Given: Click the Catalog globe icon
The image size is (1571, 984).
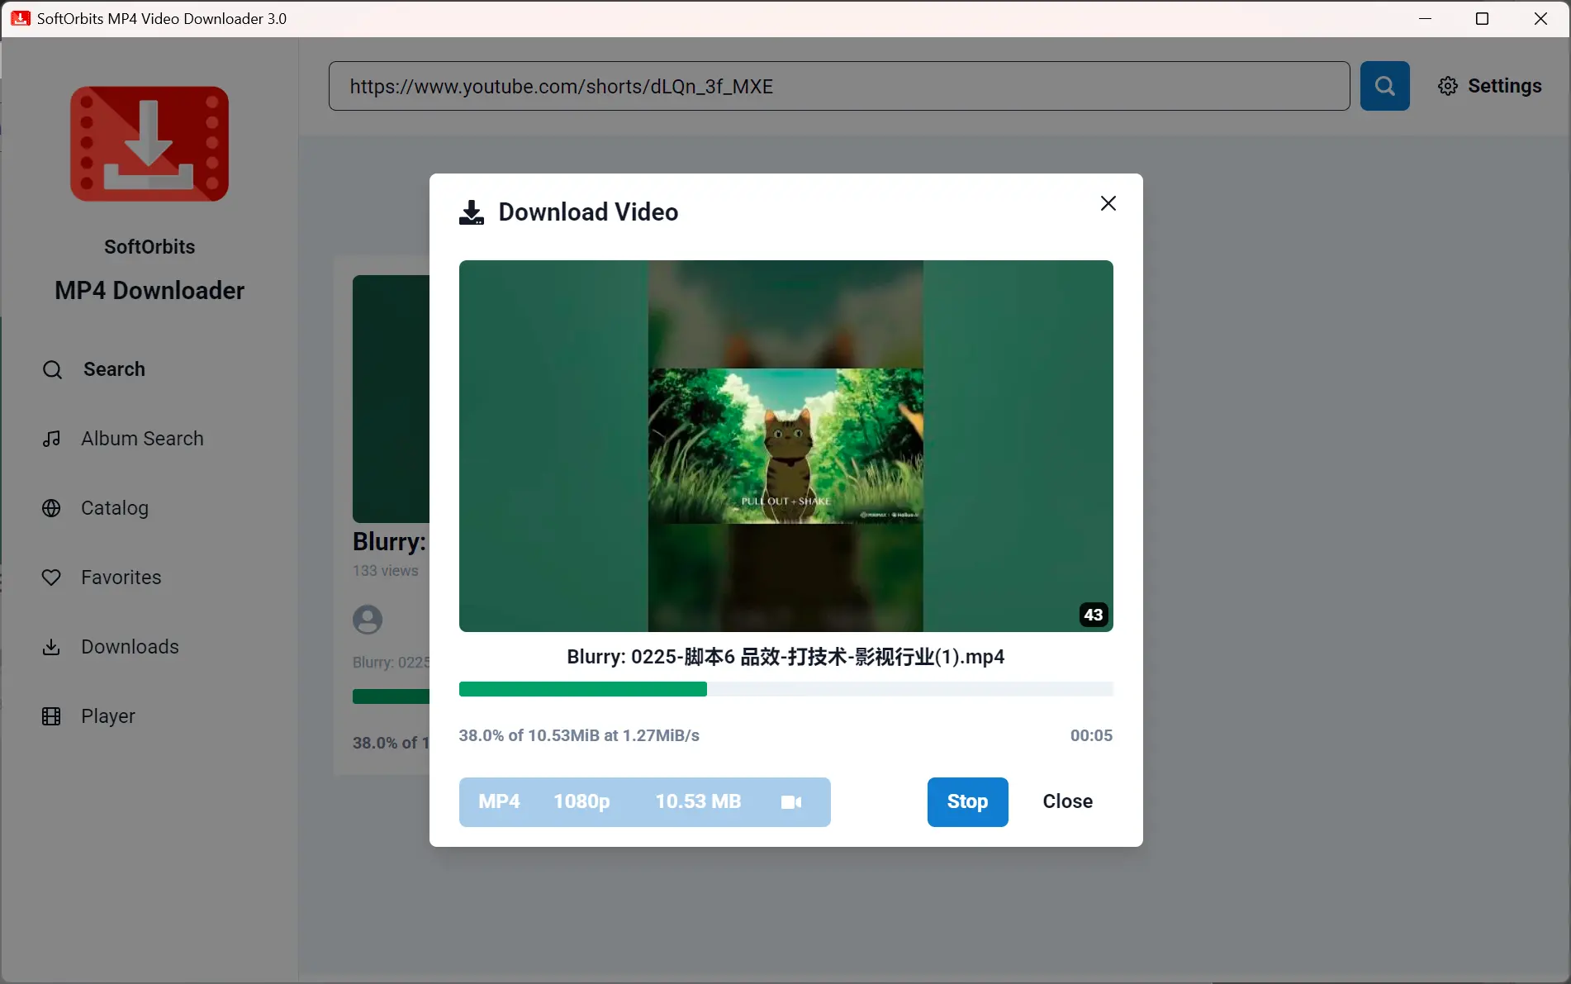Looking at the screenshot, I should click(x=51, y=508).
